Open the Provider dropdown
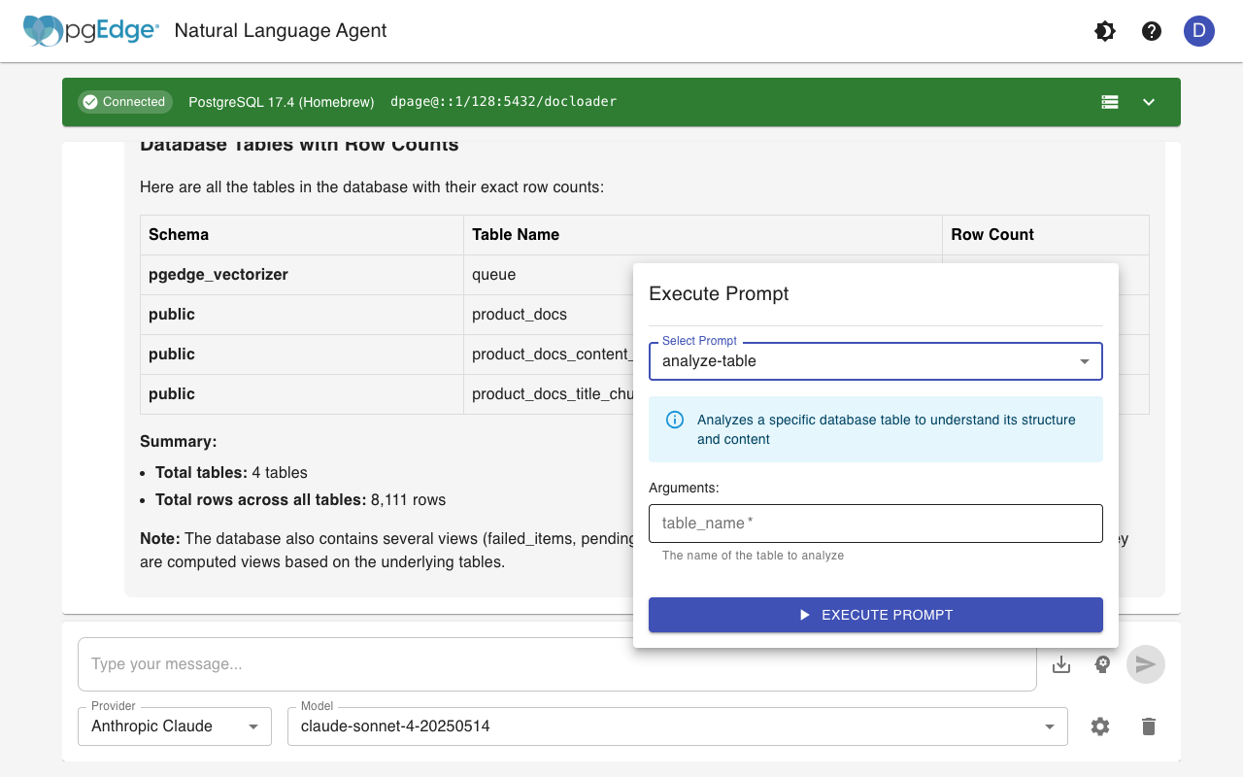This screenshot has width=1243, height=777. [x=175, y=726]
